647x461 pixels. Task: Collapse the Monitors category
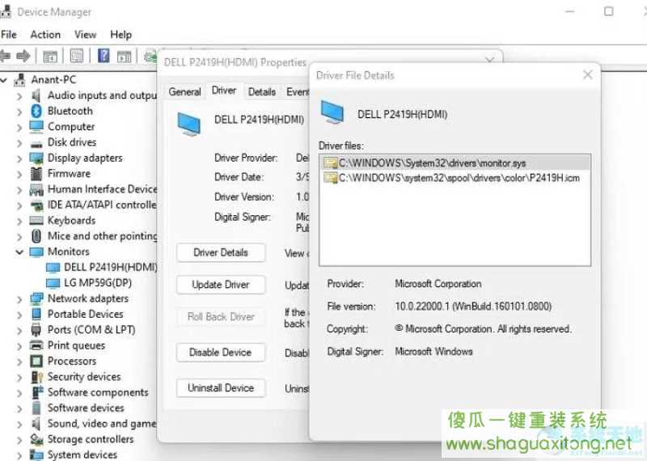[x=19, y=252]
